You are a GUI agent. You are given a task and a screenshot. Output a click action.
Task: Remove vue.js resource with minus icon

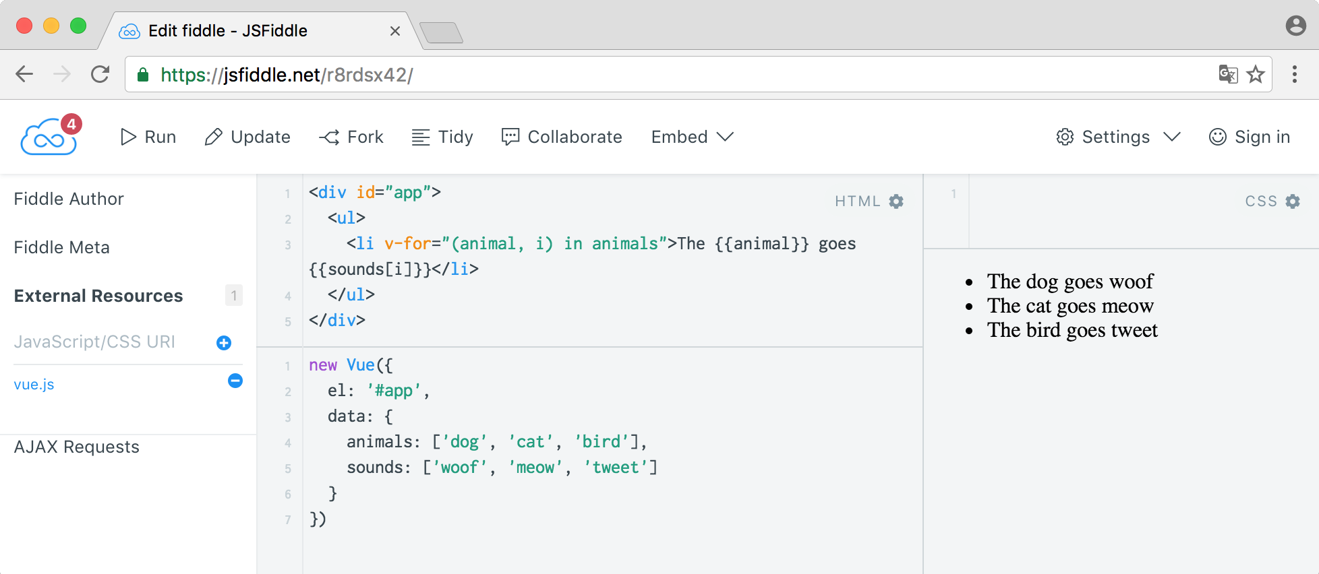pos(235,381)
